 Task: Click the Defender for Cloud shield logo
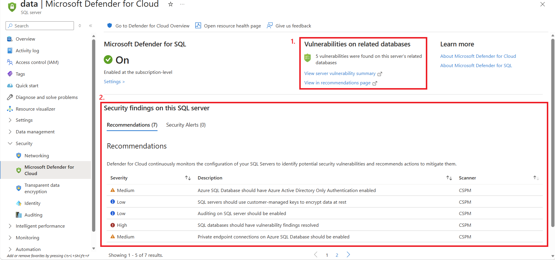click(12, 7)
